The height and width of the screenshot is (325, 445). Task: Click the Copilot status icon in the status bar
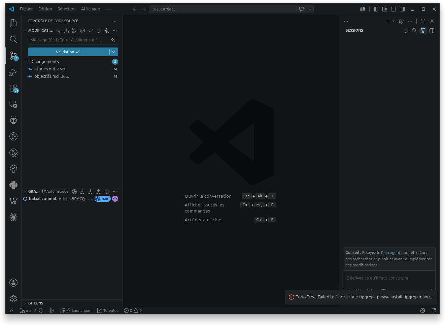point(423,311)
